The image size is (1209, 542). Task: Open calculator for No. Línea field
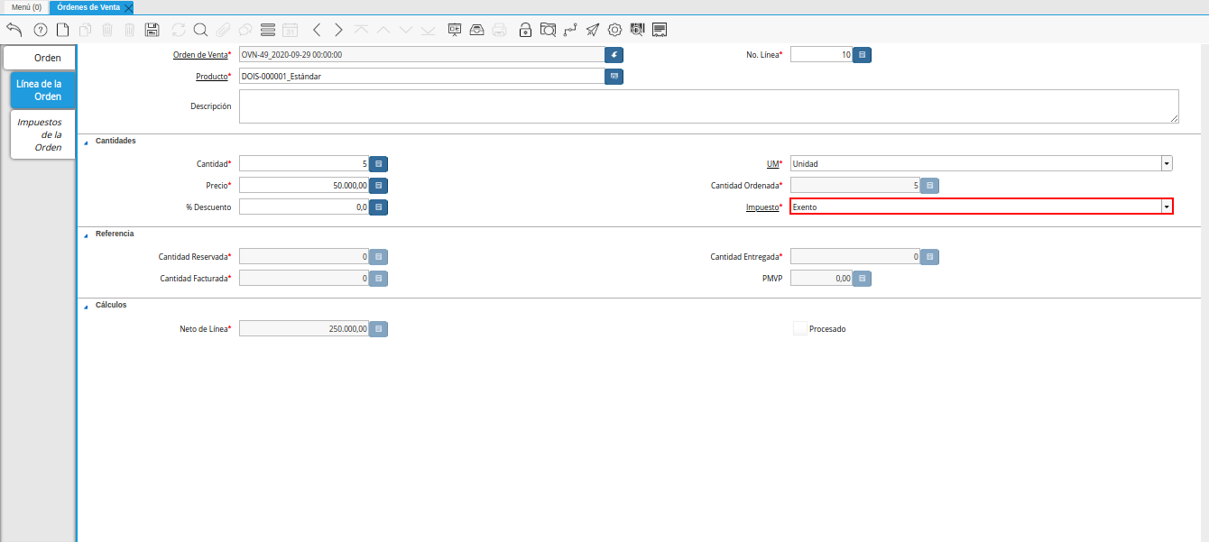coord(863,55)
